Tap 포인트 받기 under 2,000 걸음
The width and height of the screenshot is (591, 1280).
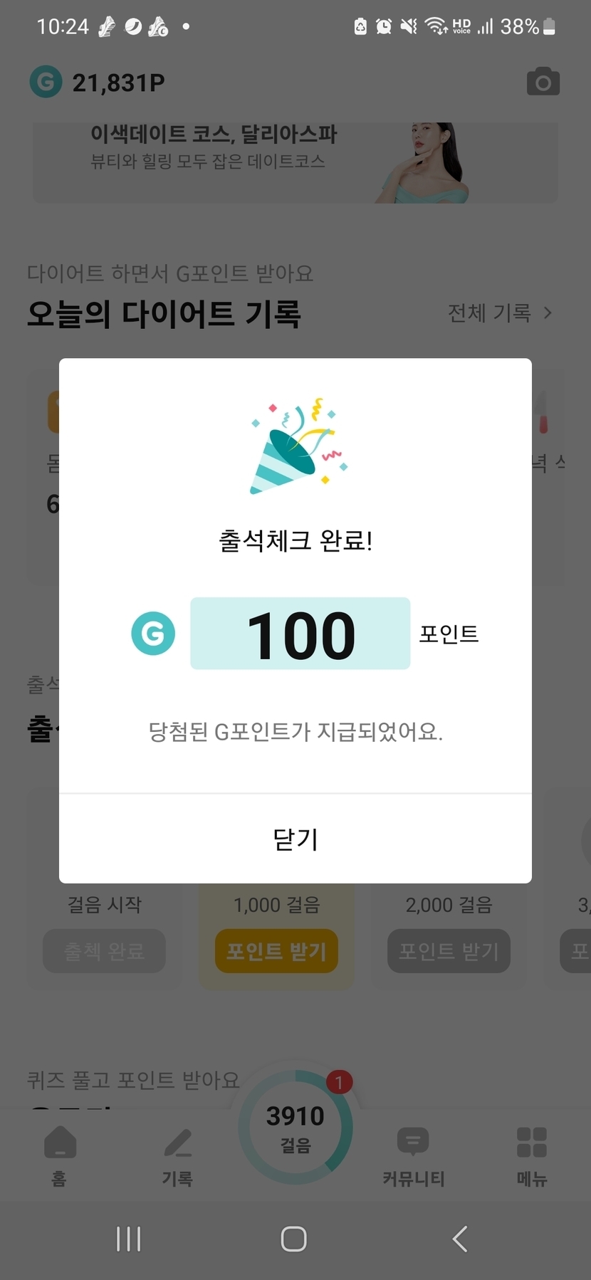click(x=449, y=951)
